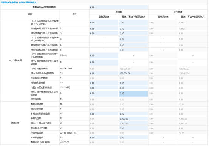
Task: Click row 8 货物及劳务 input field
Action: click(x=104, y=63)
